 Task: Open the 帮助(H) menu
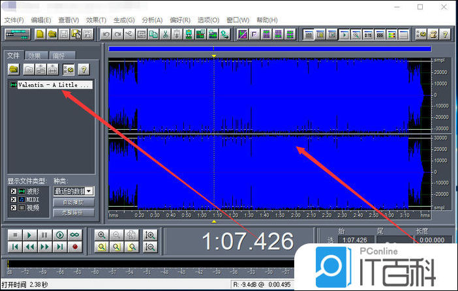coord(267,20)
